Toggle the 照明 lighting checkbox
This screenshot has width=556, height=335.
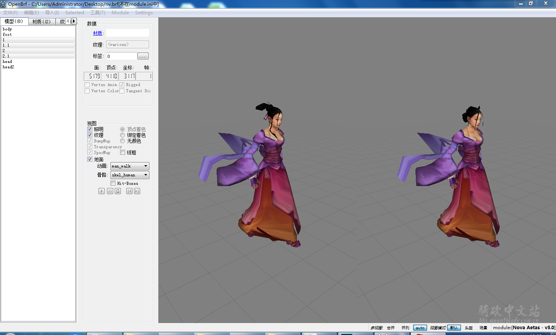(90, 129)
